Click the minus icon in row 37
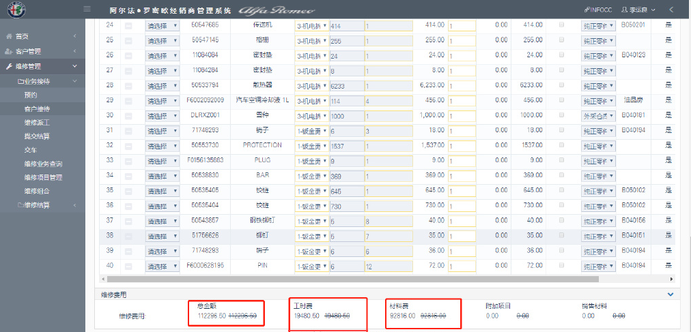 coord(128,221)
